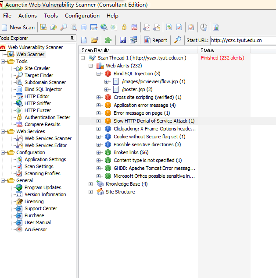Screen dimensions: 276x278
Task: Open HTTP Fuzzer toolbar icon
Action: coord(113,27)
